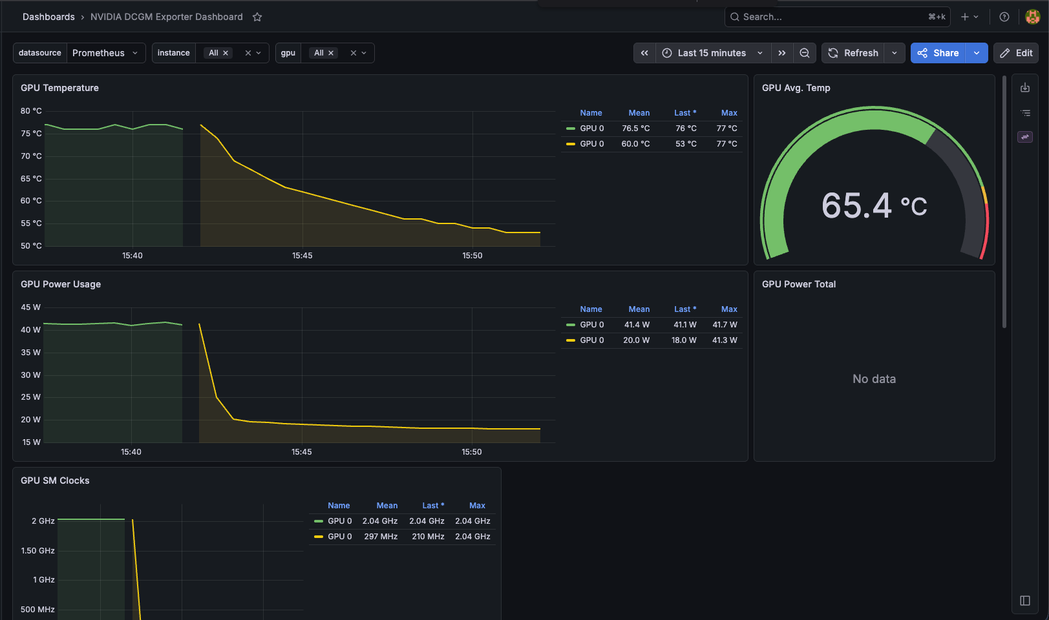Screen dimensions: 1049x620
Task: Remove the All tag from gpu filter
Action: pyautogui.click(x=331, y=53)
